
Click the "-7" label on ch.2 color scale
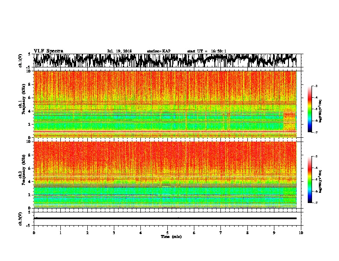[x=315, y=203]
